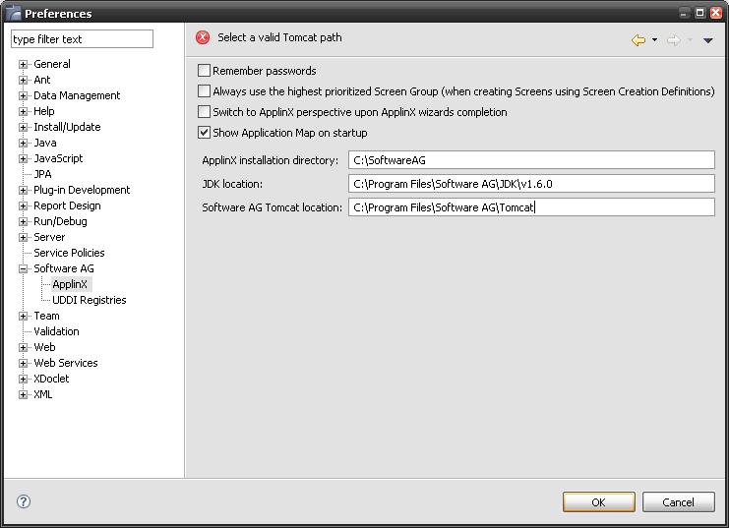Select the Team tree item
The width and height of the screenshot is (729, 528).
coord(46,316)
